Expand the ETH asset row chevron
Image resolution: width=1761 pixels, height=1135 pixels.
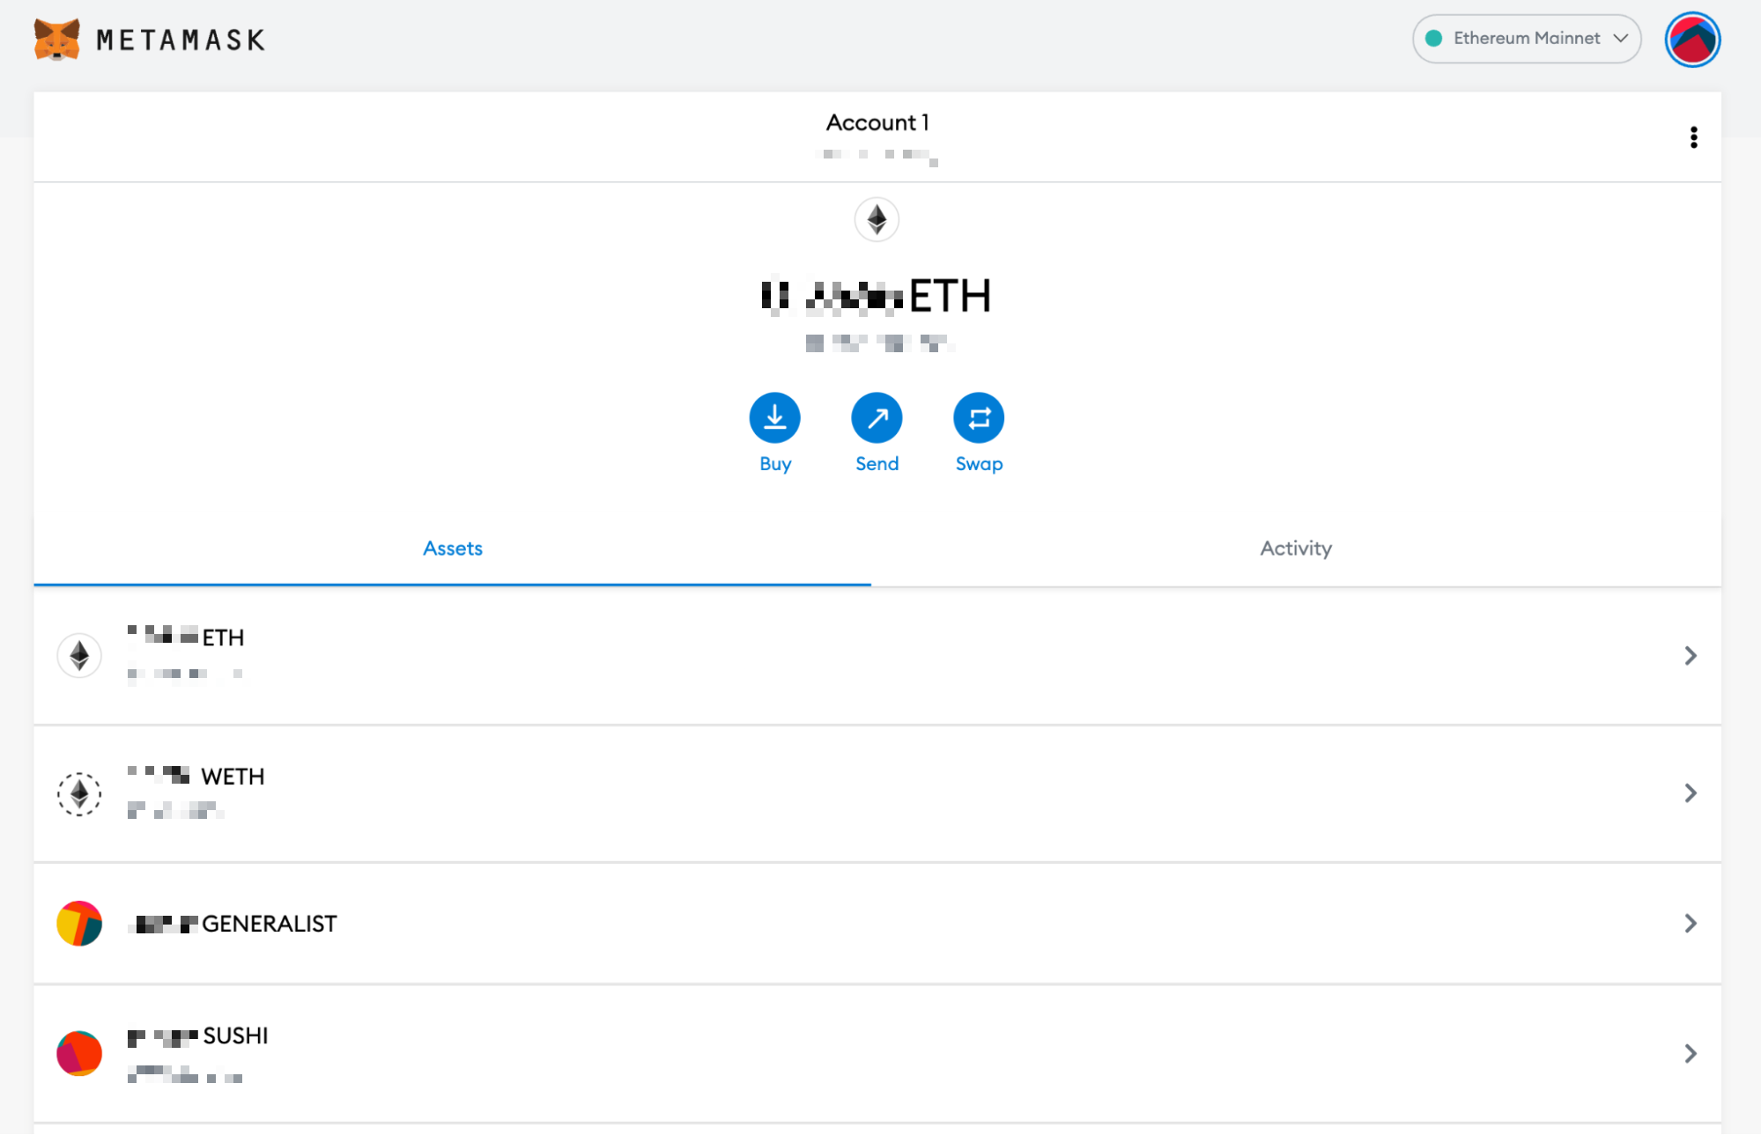(1690, 655)
